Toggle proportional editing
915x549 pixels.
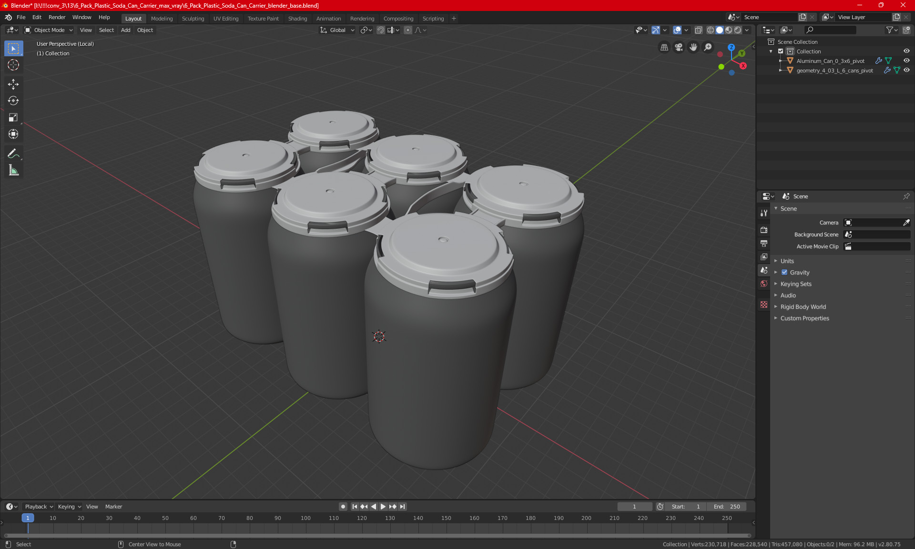tap(408, 30)
